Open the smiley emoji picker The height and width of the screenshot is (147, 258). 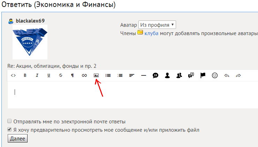pyautogui.click(x=215, y=75)
